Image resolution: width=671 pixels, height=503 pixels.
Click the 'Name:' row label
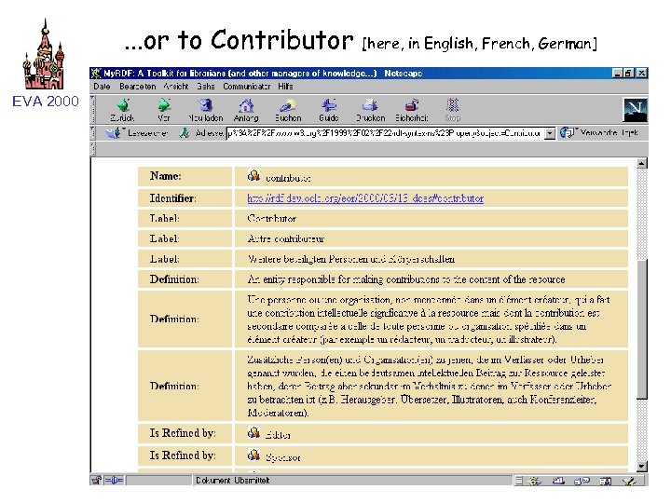point(165,176)
